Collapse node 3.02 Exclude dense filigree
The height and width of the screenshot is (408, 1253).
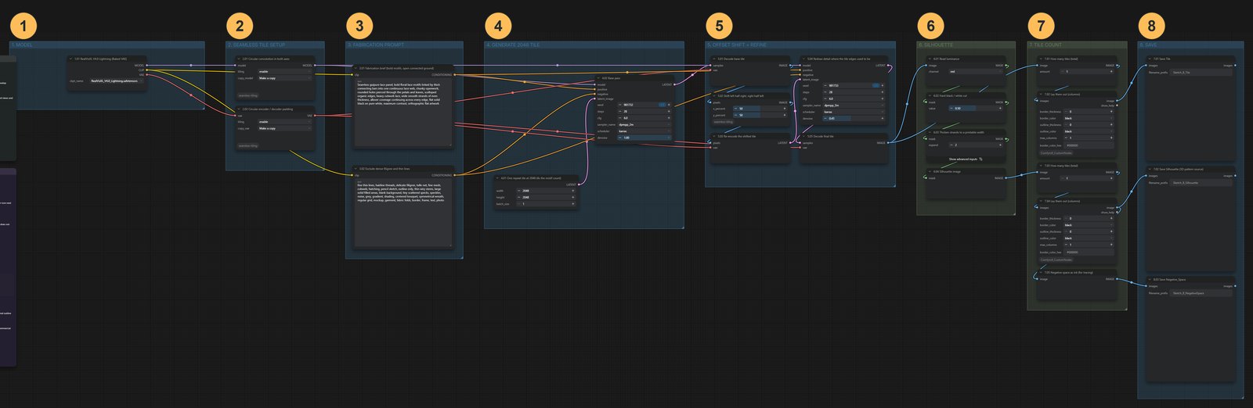point(356,169)
